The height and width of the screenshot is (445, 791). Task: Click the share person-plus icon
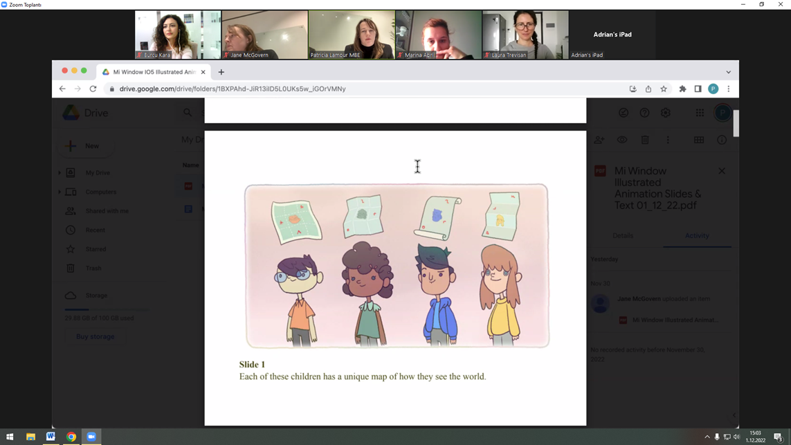pos(599,140)
